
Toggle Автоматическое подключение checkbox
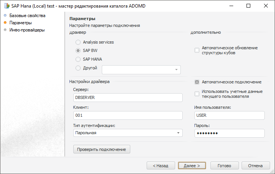[197, 82]
